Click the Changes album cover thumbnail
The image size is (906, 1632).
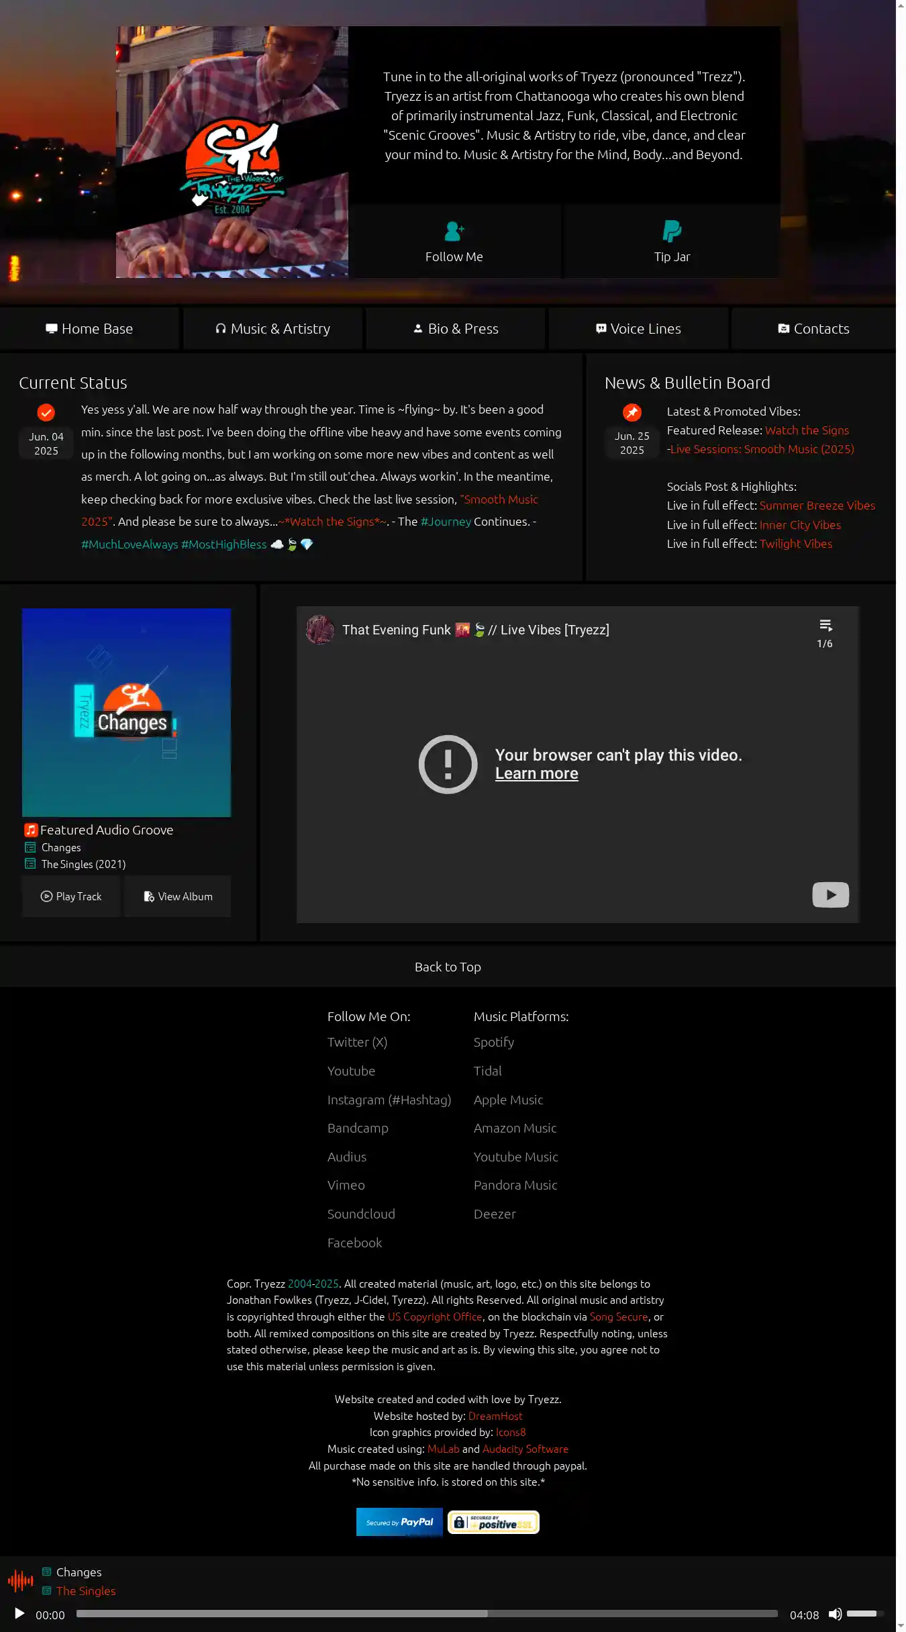pos(126,712)
